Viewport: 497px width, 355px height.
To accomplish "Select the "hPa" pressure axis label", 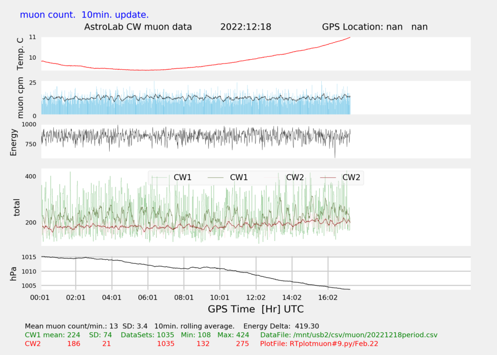I will click(x=14, y=273).
